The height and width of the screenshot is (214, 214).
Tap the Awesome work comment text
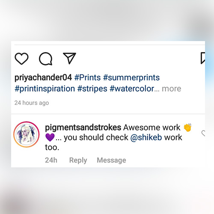[x=152, y=128]
